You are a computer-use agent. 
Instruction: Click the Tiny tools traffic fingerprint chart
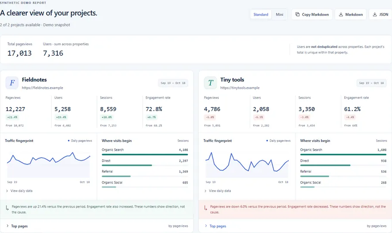click(247, 164)
